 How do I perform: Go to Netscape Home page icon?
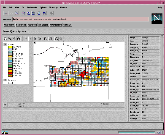16,13
